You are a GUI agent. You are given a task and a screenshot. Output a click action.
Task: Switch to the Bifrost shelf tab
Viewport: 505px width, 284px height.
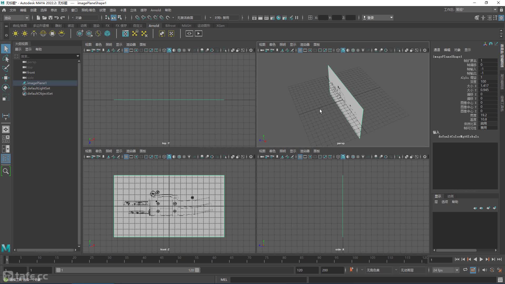pyautogui.click(x=170, y=26)
